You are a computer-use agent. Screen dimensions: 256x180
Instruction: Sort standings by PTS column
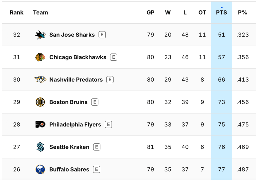point(221,12)
